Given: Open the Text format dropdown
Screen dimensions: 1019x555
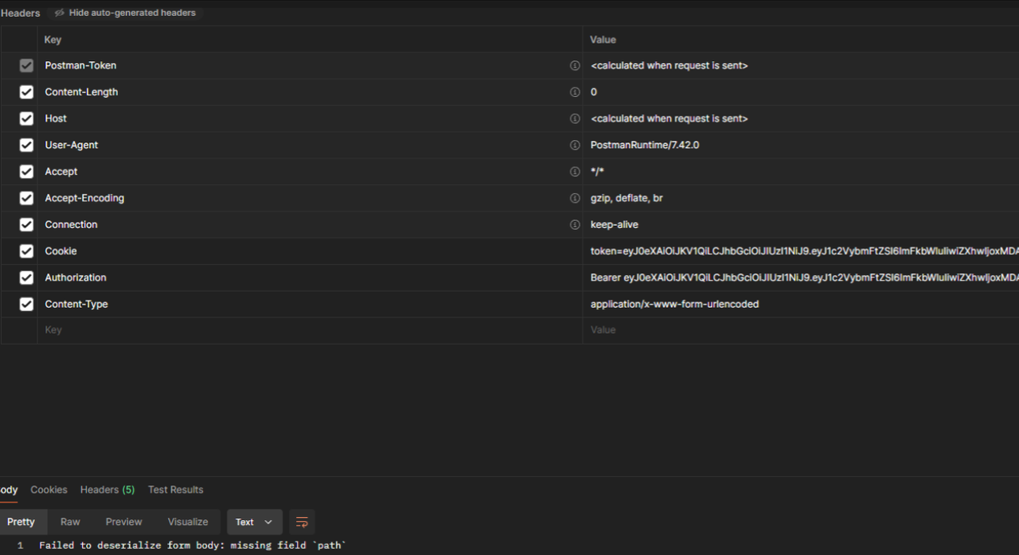Looking at the screenshot, I should (254, 522).
